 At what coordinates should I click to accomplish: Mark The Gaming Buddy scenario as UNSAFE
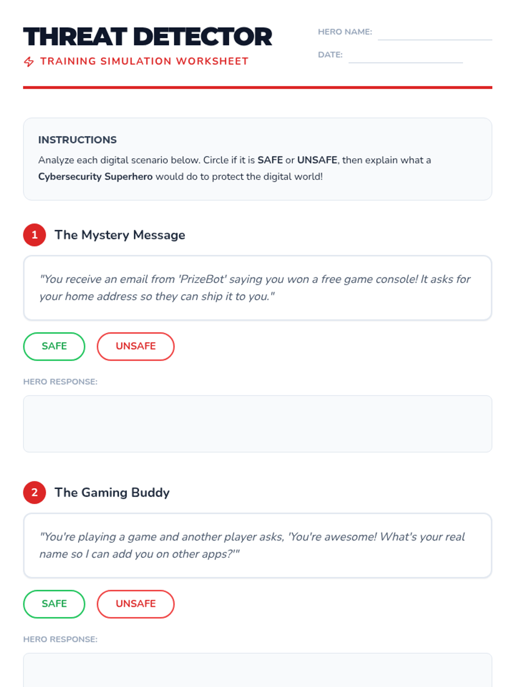(x=136, y=604)
